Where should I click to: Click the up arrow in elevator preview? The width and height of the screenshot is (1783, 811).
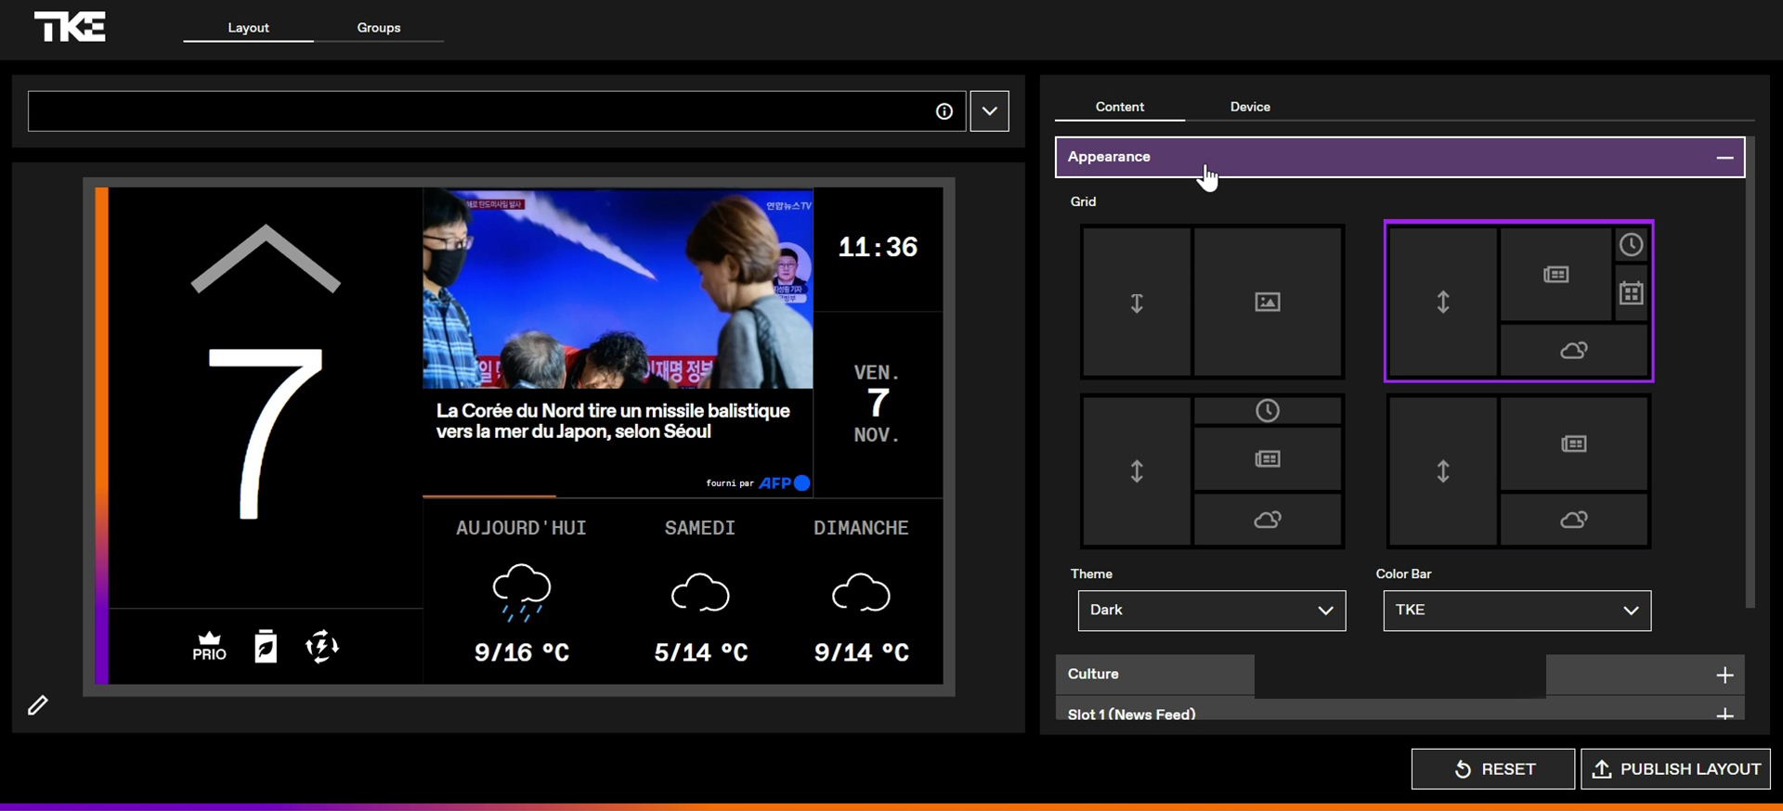(266, 259)
